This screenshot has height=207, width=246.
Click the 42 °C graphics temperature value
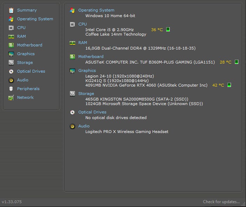pyautogui.click(x=218, y=85)
